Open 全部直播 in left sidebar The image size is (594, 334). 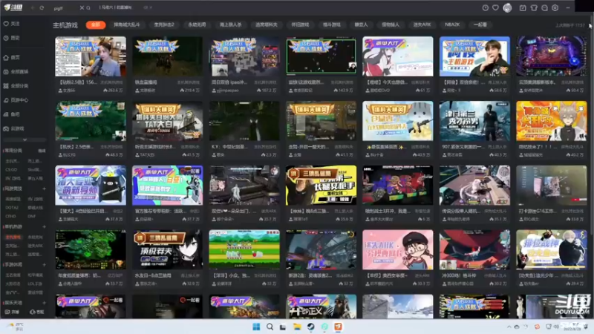coord(16,71)
